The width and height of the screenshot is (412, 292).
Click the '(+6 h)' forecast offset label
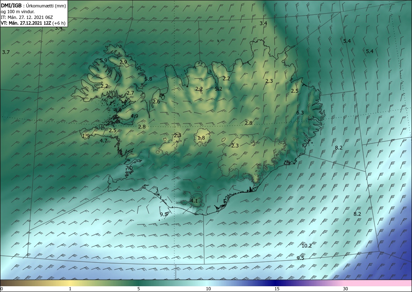pos(59,23)
